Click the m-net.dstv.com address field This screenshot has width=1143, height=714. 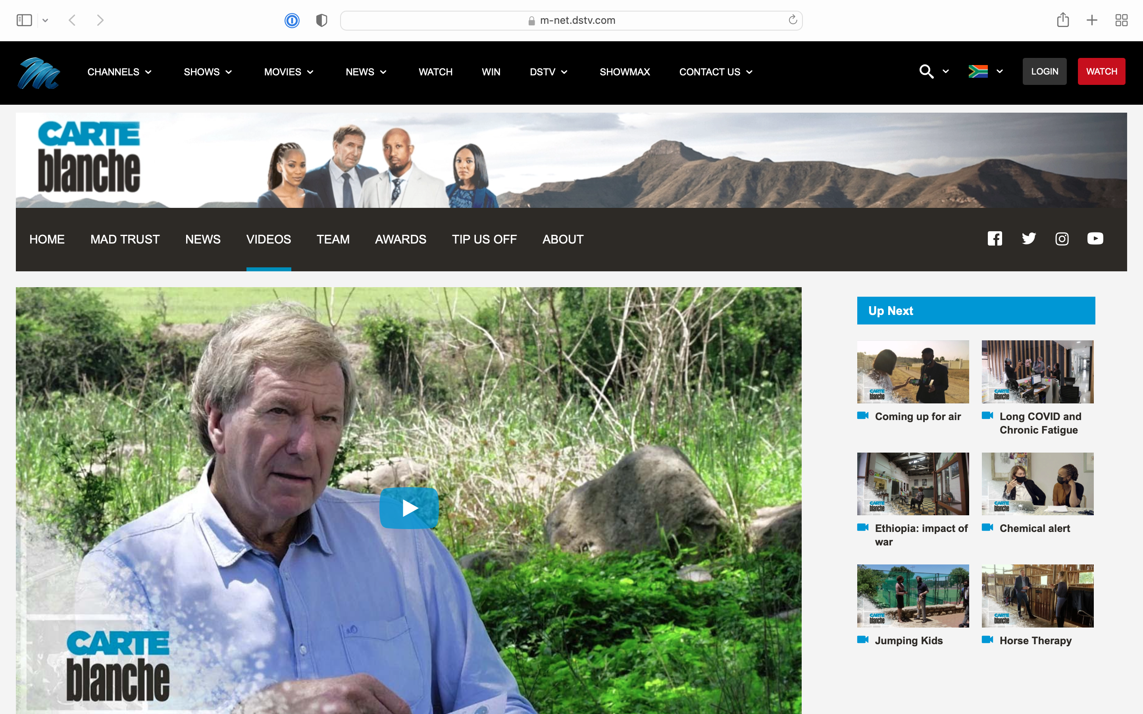[571, 20]
